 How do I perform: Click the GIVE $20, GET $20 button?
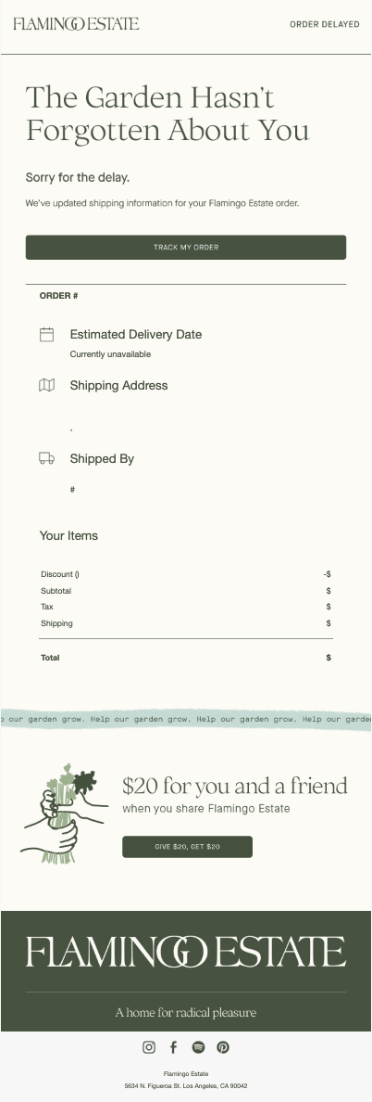coord(187,847)
